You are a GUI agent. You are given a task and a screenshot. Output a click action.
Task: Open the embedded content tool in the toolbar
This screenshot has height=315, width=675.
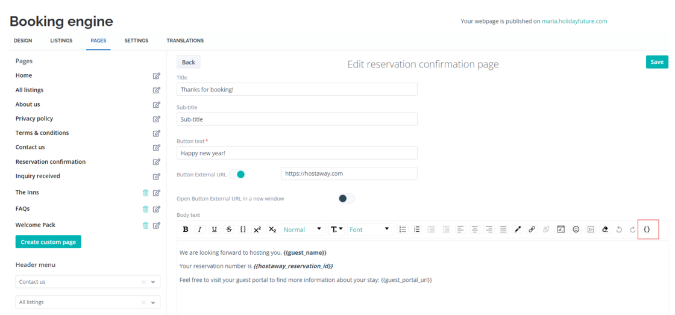tap(561, 229)
